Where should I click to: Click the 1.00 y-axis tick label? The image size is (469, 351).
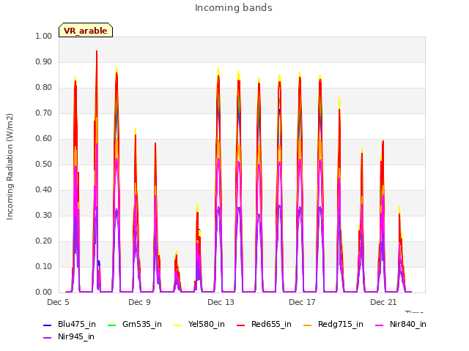(44, 37)
